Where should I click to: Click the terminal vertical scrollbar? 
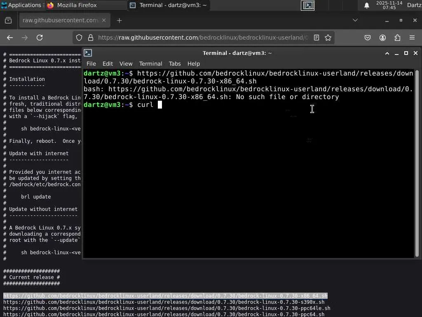click(417, 163)
